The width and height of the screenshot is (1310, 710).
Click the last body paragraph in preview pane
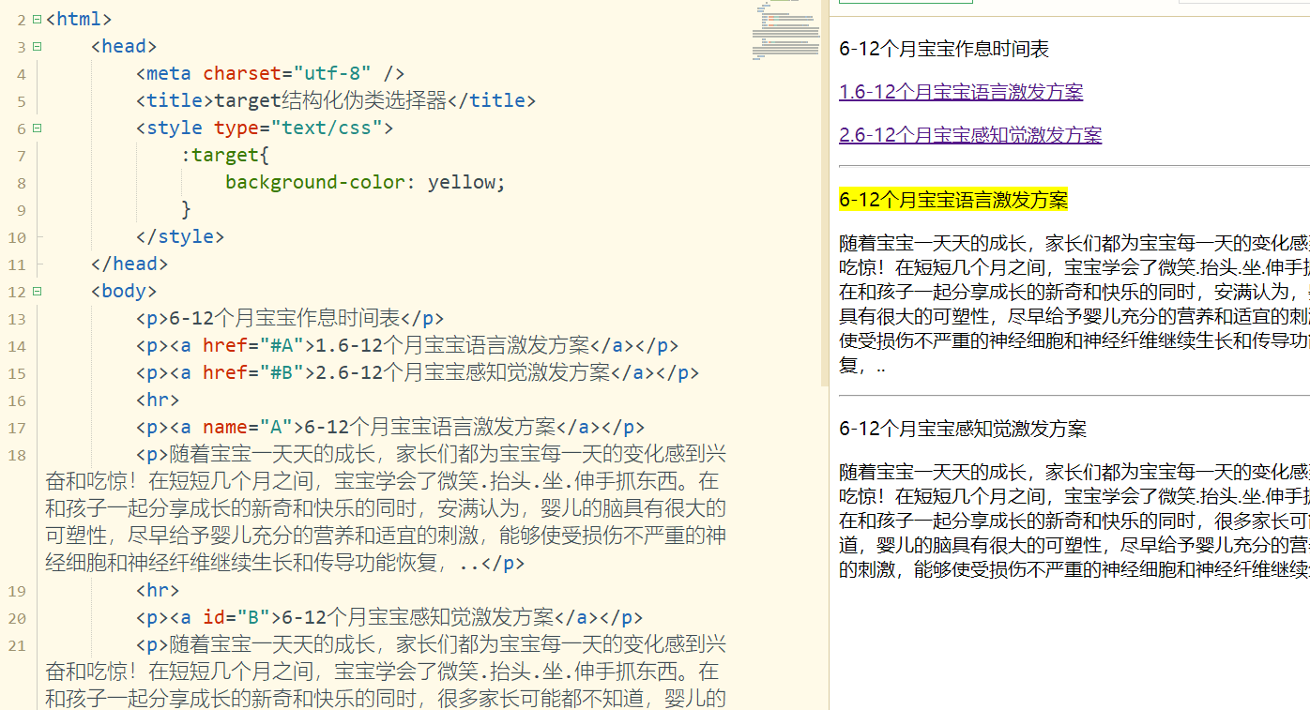tap(1074, 521)
